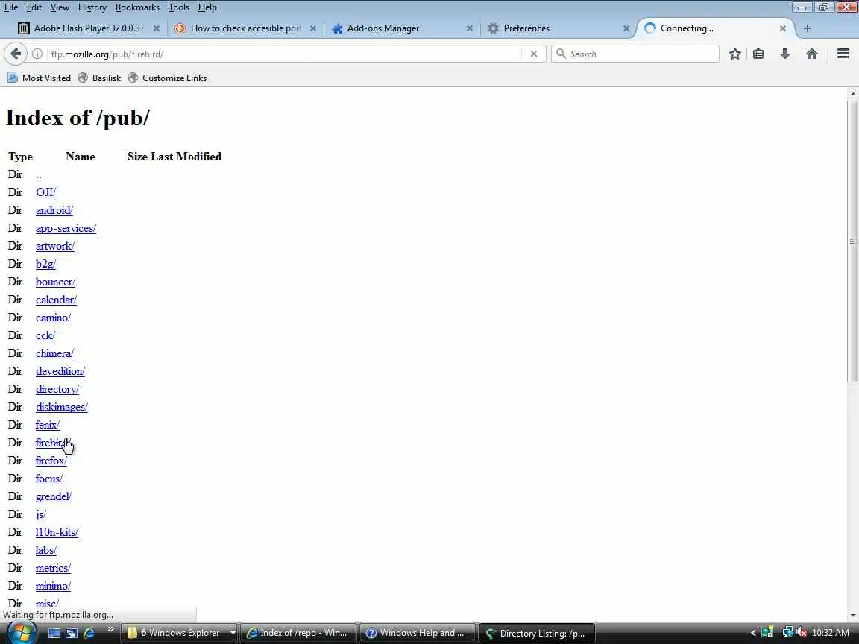Show hidden tray icons arrow
Screen dimensions: 859x644
753,633
